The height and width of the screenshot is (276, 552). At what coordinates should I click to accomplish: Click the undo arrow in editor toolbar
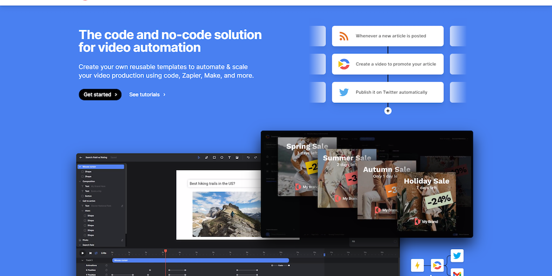(x=248, y=157)
